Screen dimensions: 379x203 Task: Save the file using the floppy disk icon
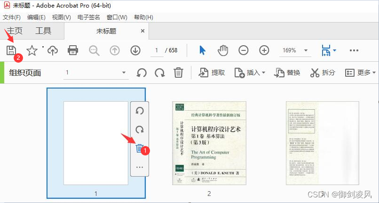click(11, 50)
